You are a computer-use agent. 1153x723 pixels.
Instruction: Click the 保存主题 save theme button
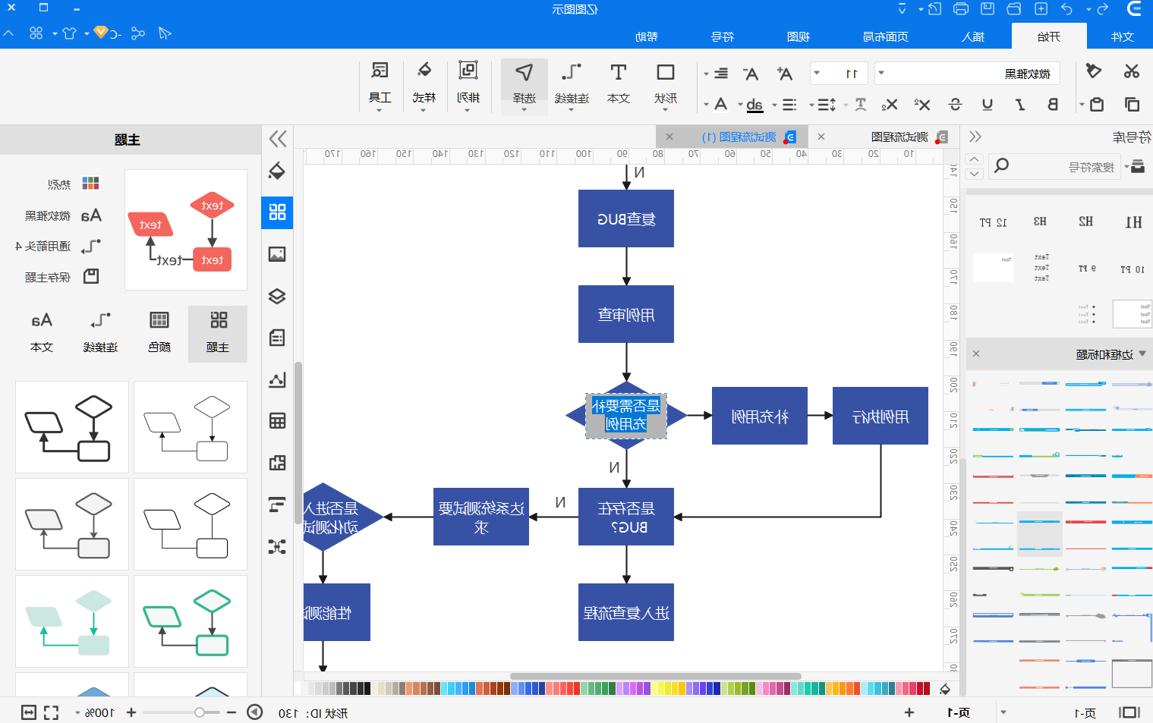coord(61,277)
